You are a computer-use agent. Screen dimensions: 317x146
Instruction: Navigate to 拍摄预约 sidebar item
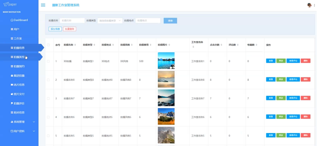(x=19, y=66)
